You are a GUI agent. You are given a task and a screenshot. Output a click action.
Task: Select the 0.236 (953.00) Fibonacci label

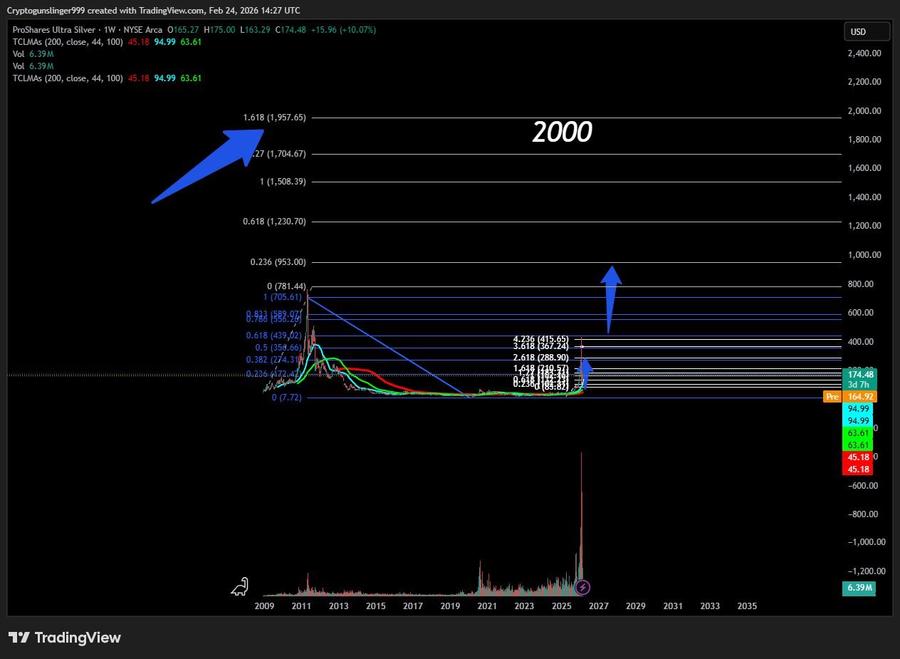(278, 262)
